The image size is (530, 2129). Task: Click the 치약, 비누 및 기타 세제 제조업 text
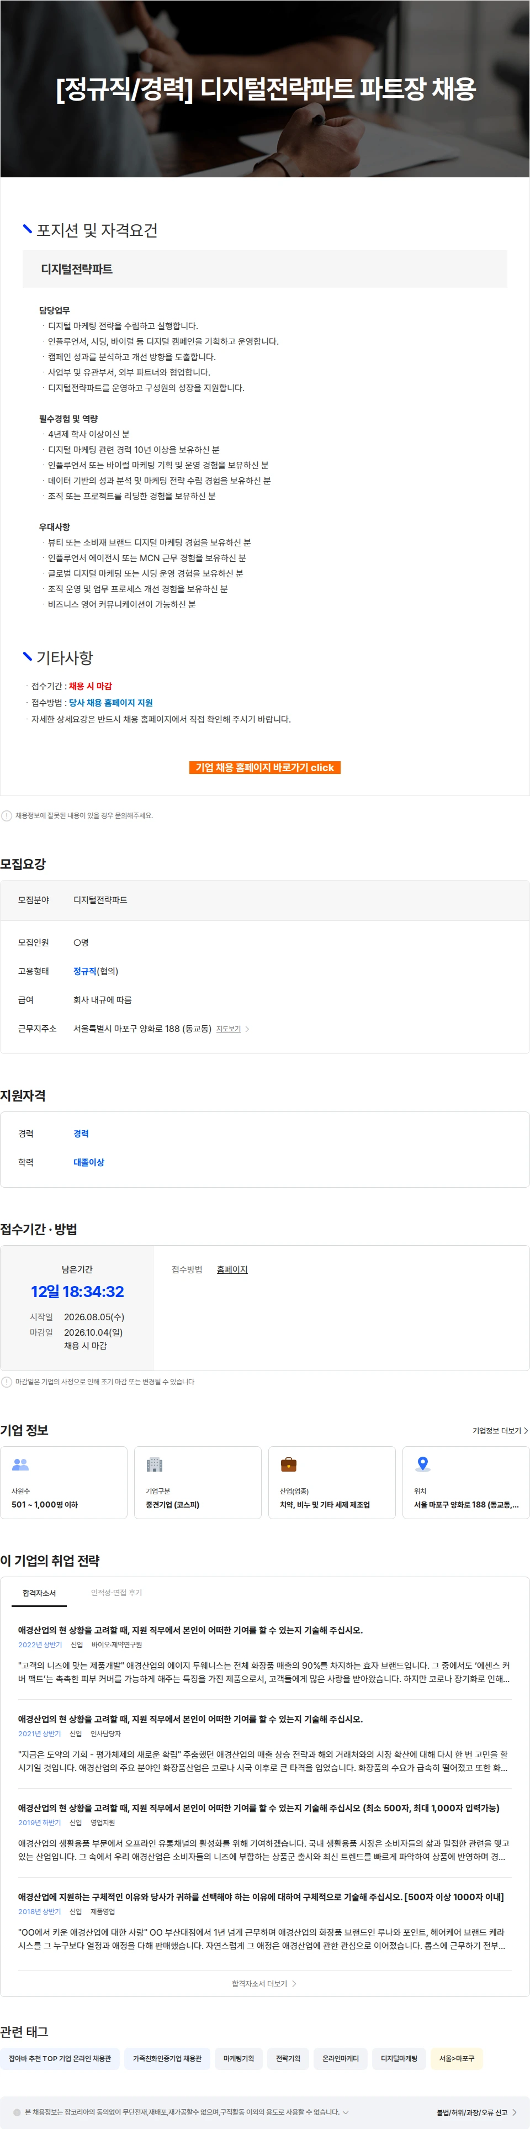(x=325, y=1504)
